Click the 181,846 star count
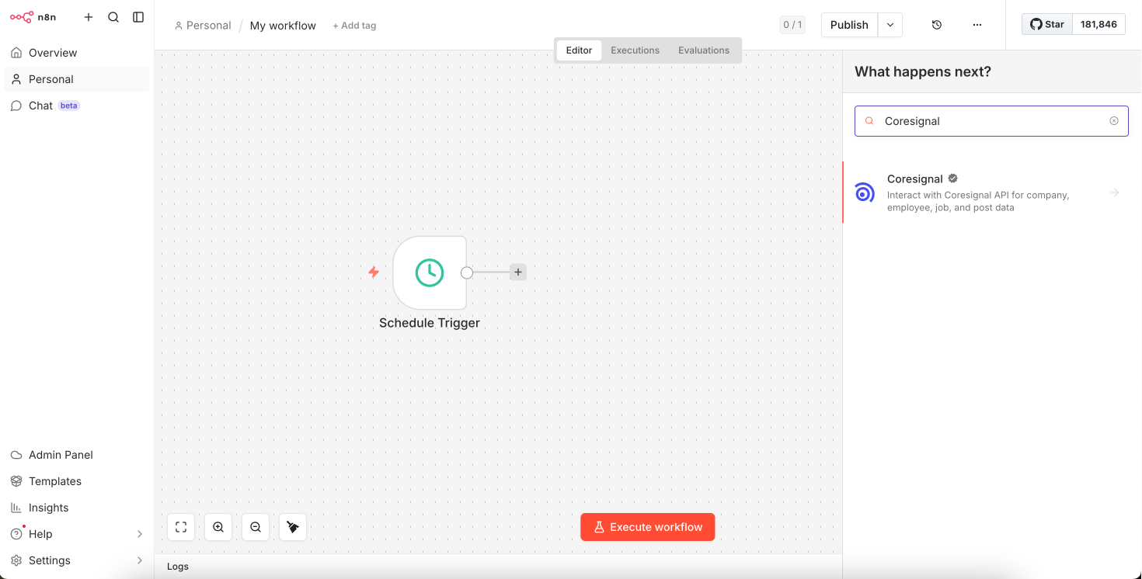 [x=1098, y=24]
